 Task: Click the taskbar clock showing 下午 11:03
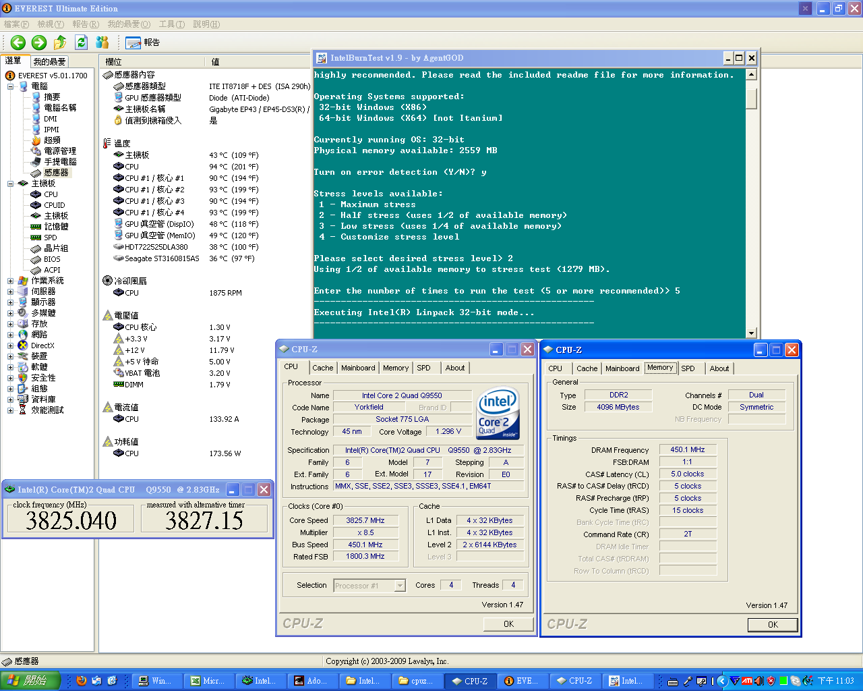click(x=836, y=681)
